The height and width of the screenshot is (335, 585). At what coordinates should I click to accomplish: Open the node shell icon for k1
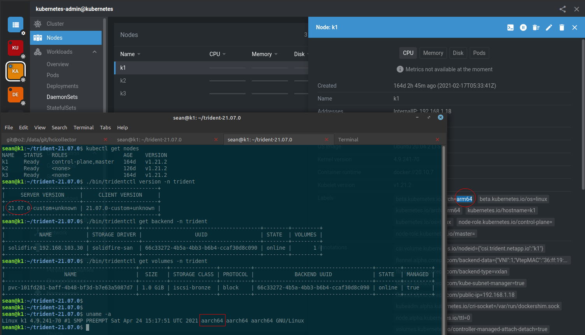coord(510,27)
